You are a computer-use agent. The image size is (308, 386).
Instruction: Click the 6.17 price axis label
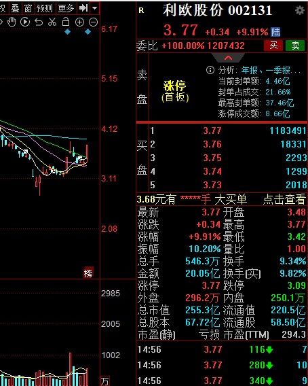(x=109, y=29)
